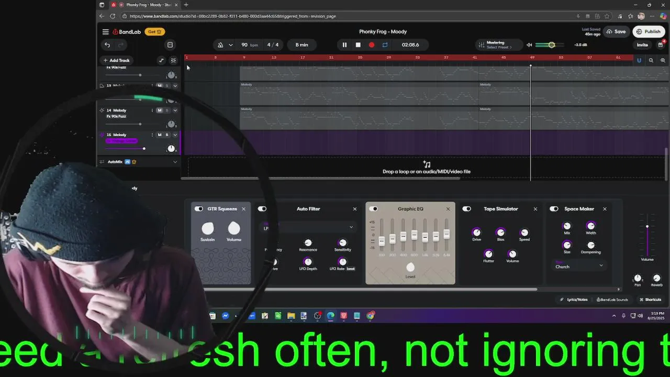Toggle the metronome icon

(220, 45)
